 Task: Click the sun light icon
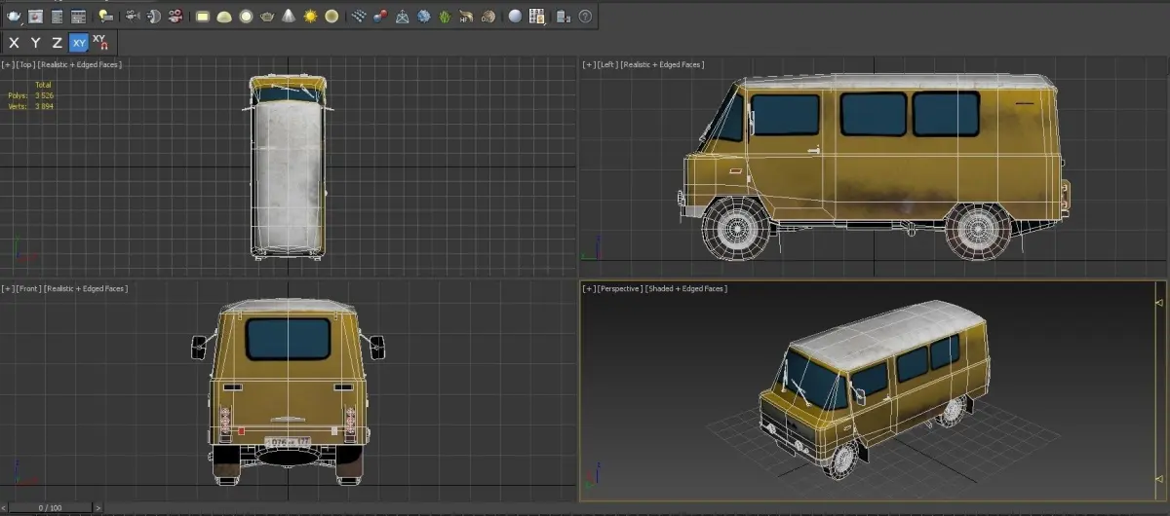point(310,17)
